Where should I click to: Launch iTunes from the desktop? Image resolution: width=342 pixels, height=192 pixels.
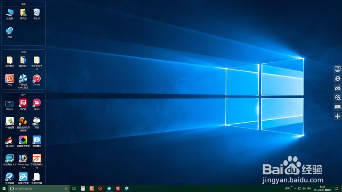pos(36,80)
